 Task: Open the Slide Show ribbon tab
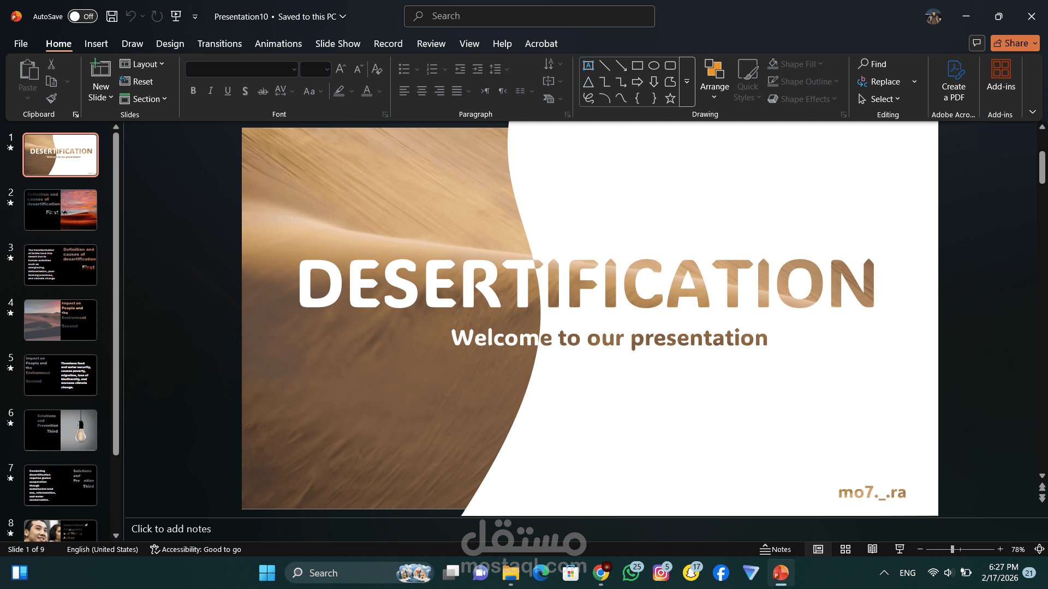[337, 44]
